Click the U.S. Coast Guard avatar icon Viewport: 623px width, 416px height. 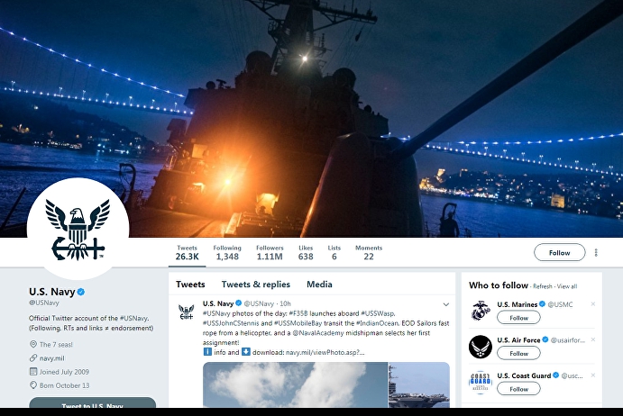coord(481,383)
